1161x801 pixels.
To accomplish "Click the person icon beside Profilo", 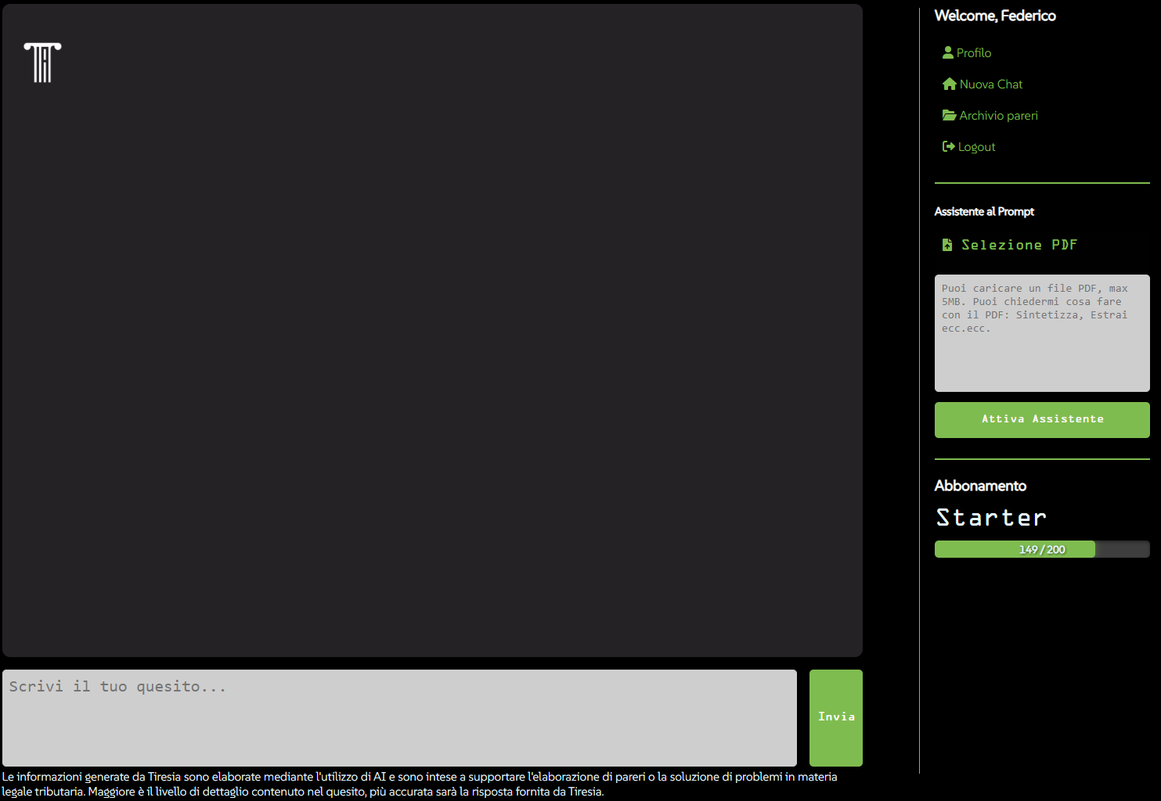I will [x=948, y=52].
